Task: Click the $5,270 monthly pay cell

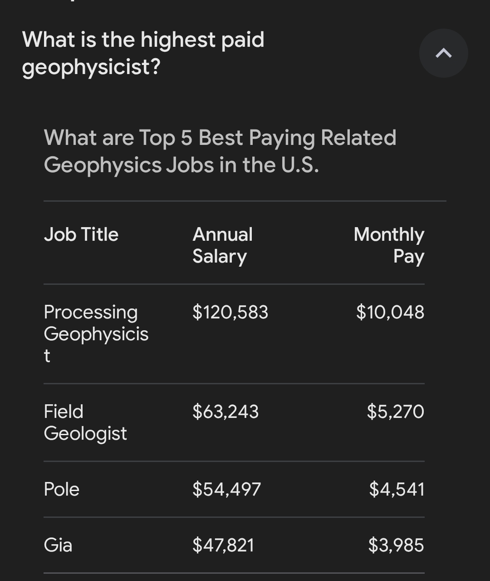Action: (x=395, y=412)
